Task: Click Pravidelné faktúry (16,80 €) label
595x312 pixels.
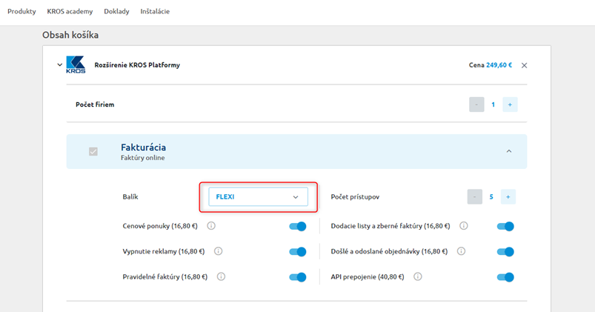Action: click(165, 276)
